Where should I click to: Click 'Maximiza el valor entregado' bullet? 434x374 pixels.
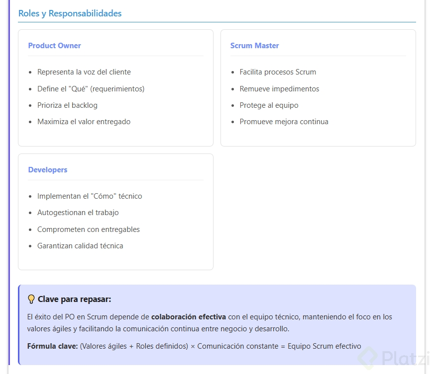84,122
